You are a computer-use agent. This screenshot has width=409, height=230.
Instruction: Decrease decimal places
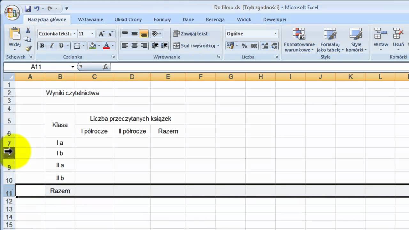pyautogui.click(x=274, y=46)
